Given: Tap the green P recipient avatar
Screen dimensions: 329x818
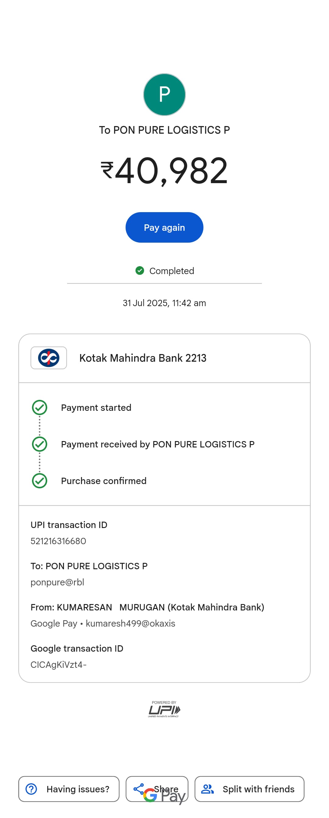Looking at the screenshot, I should click(x=164, y=95).
